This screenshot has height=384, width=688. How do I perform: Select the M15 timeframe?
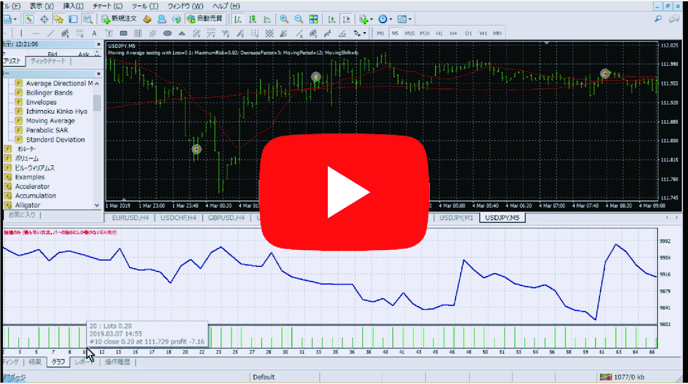point(410,33)
